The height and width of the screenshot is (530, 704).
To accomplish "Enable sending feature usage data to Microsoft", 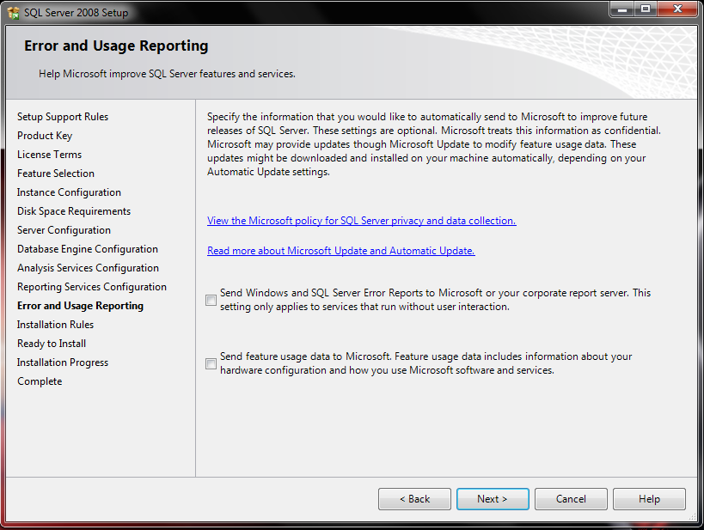I will tap(211, 363).
